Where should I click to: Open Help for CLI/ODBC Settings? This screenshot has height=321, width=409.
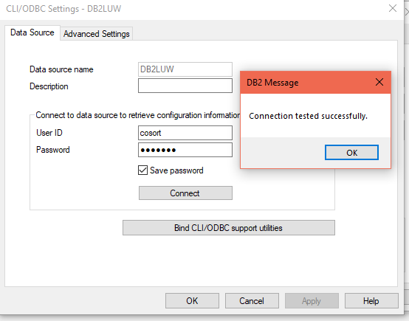371,301
